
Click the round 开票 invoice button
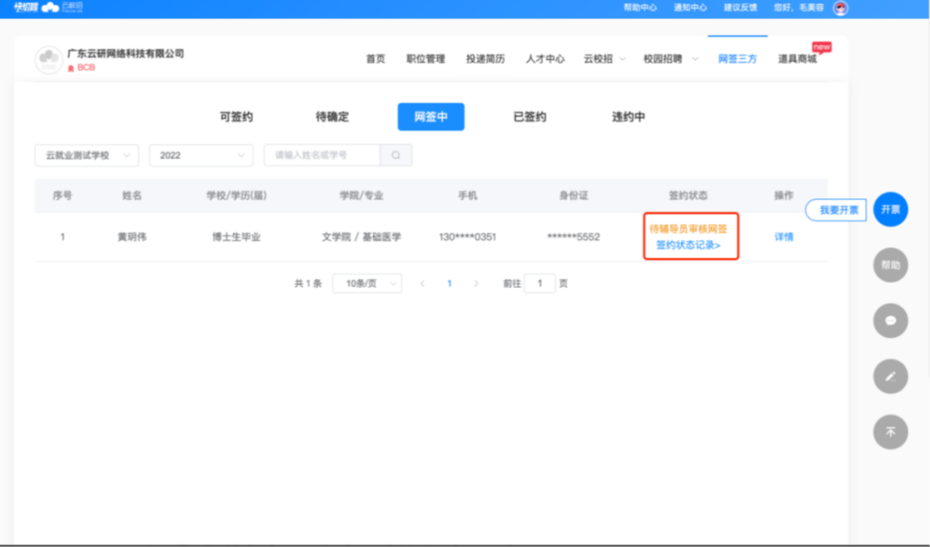pos(890,209)
